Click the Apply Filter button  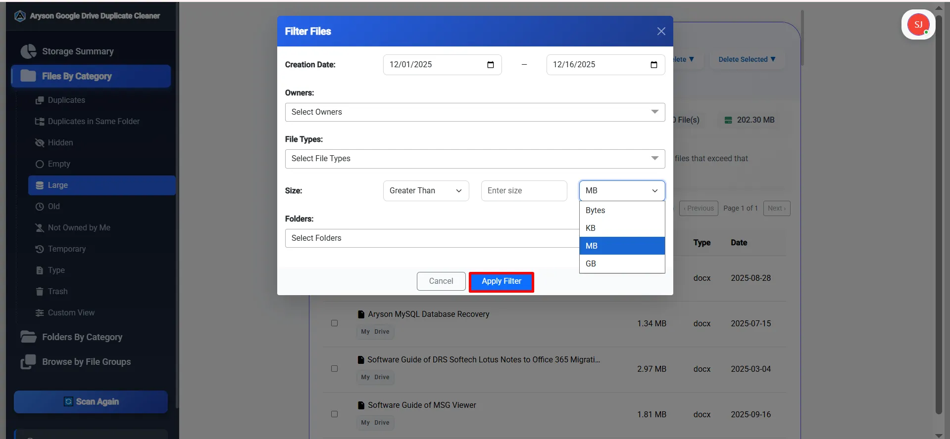[x=501, y=281]
